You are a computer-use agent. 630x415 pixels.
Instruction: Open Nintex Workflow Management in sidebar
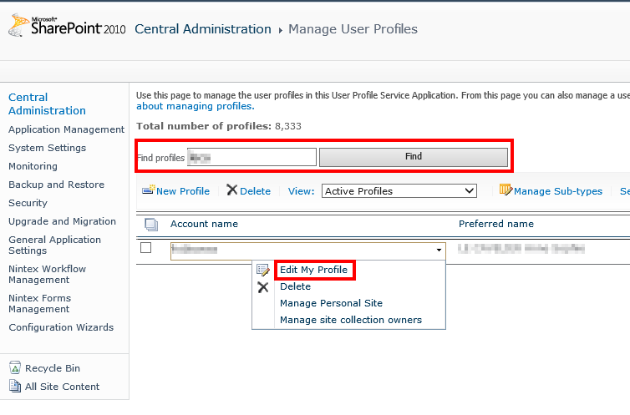47,275
